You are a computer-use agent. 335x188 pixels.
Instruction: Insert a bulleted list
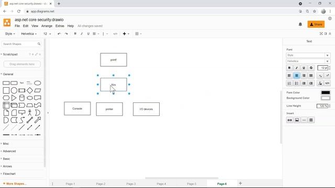coord(297,83)
